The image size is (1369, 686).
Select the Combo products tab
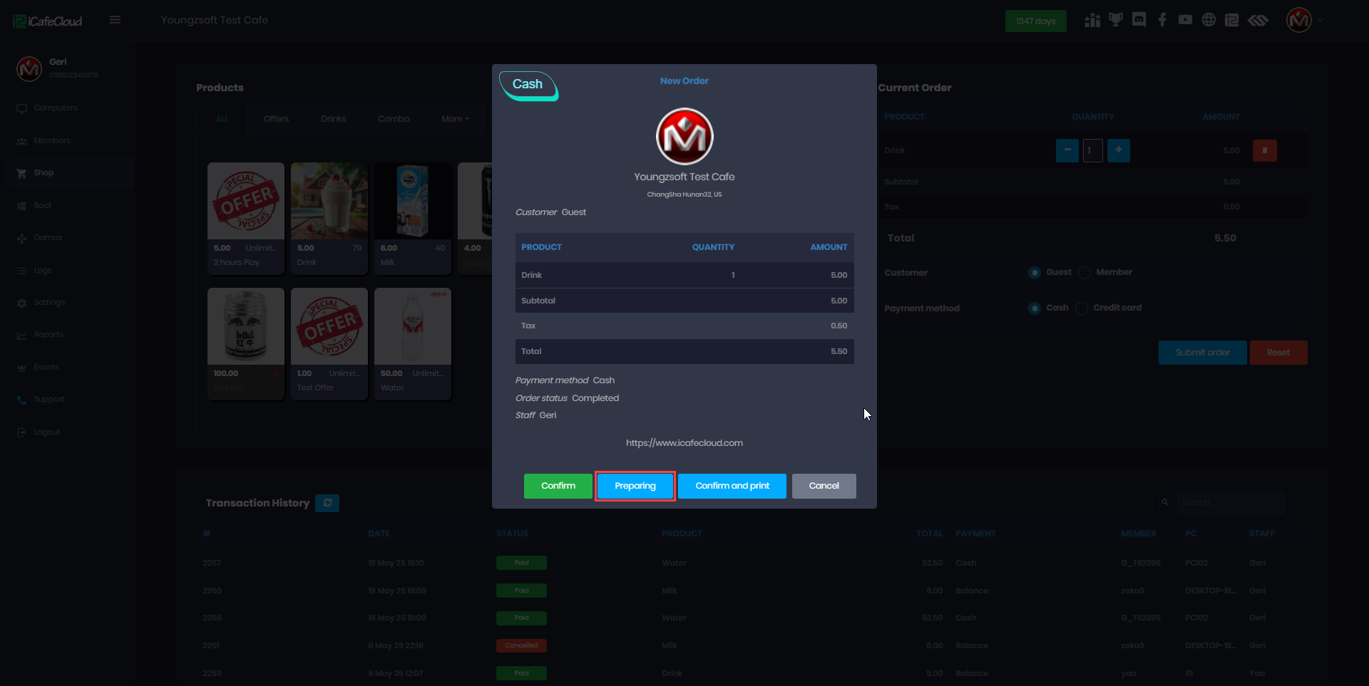click(x=394, y=119)
